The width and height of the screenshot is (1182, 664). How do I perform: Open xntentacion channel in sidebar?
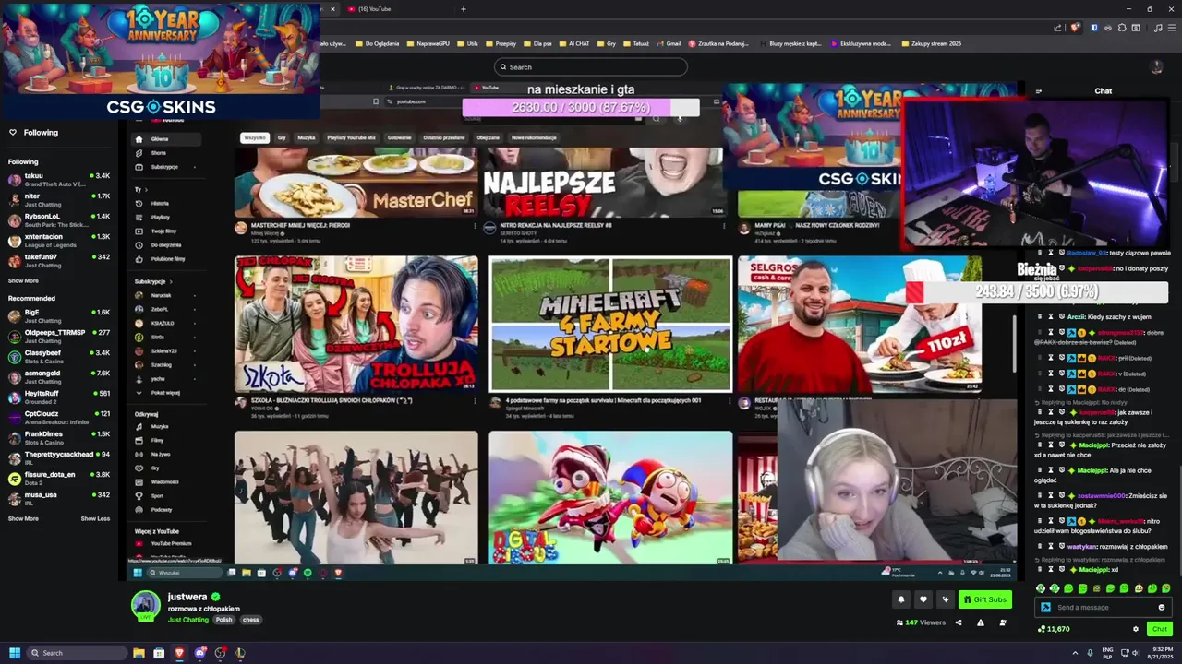[x=59, y=240]
